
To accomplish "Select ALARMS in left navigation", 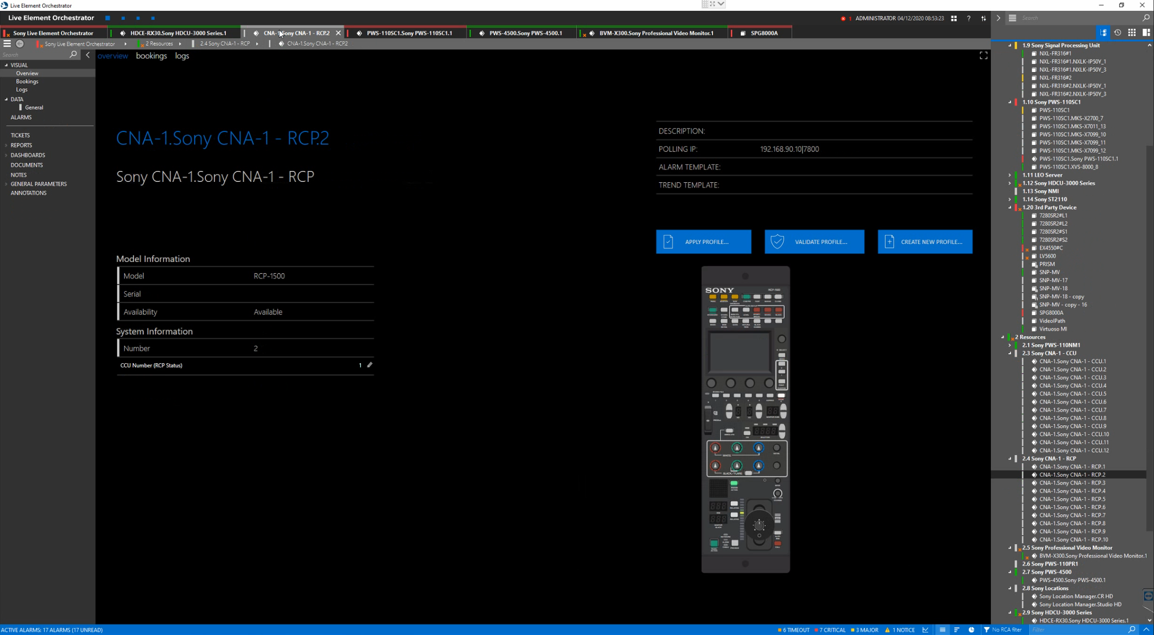I will (x=21, y=117).
